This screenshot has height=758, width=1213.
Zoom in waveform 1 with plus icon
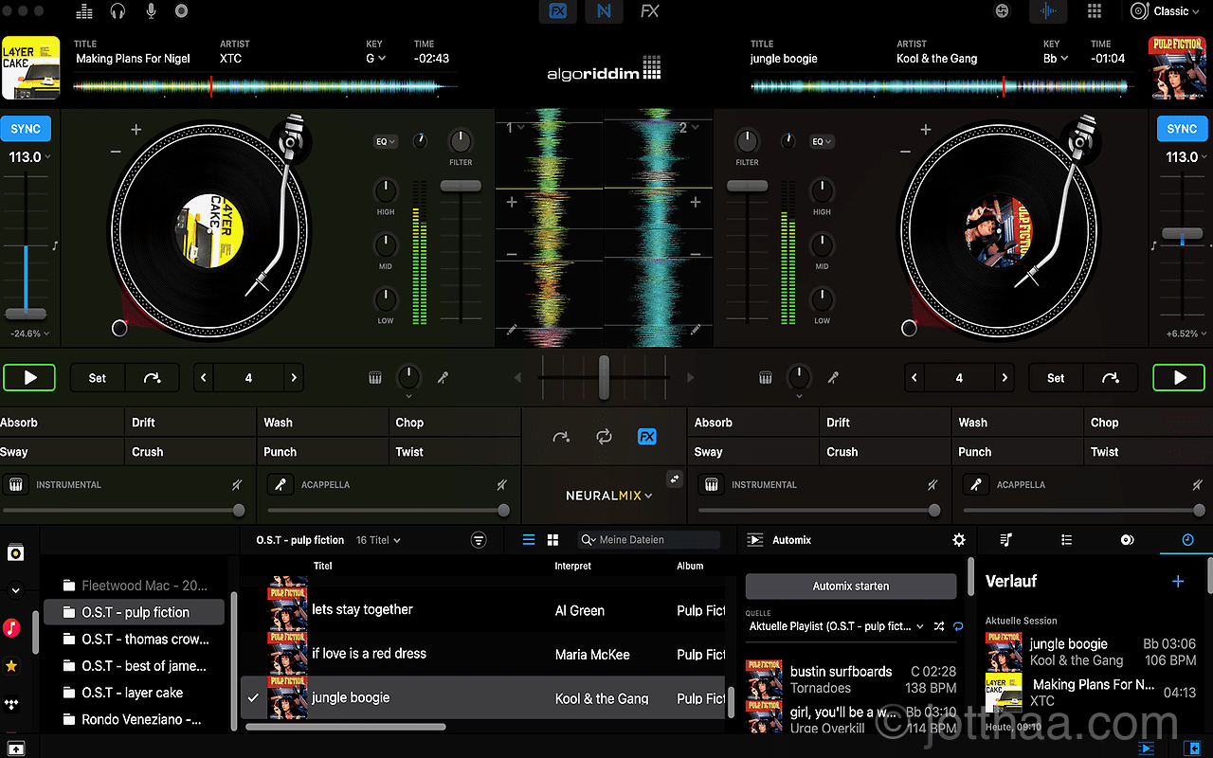(512, 202)
